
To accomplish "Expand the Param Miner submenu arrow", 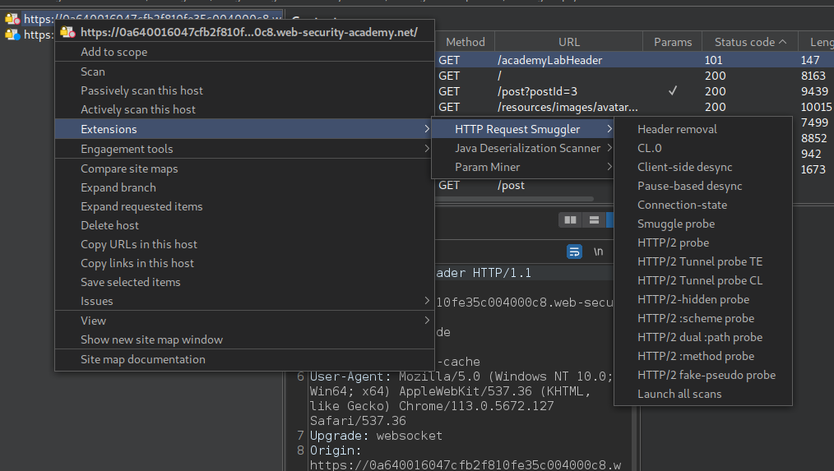I will [x=609, y=167].
